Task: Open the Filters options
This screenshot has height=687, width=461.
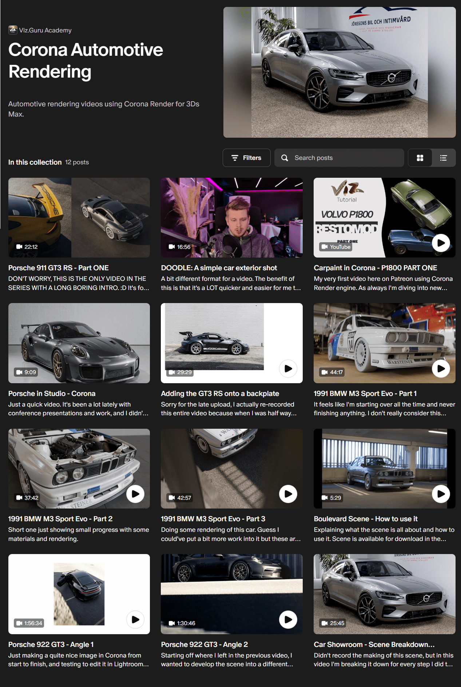Action: click(247, 158)
